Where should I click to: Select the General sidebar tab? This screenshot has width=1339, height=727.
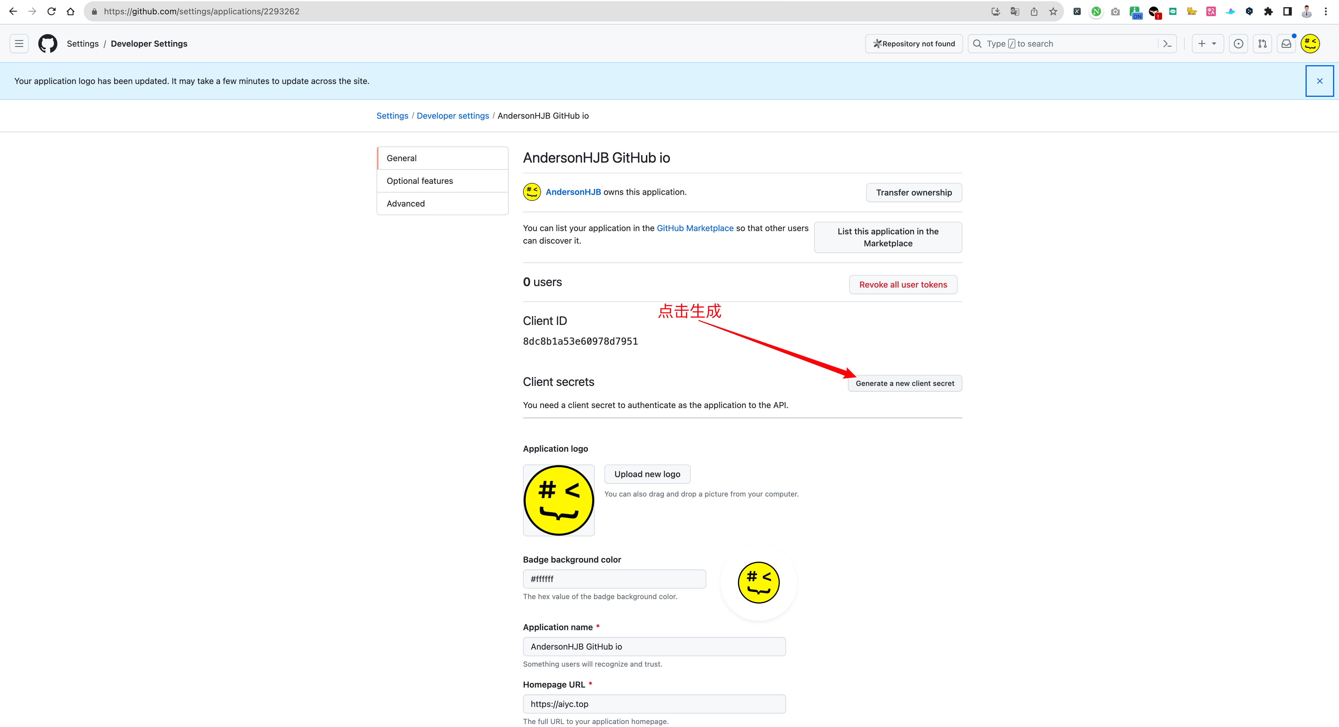[443, 158]
